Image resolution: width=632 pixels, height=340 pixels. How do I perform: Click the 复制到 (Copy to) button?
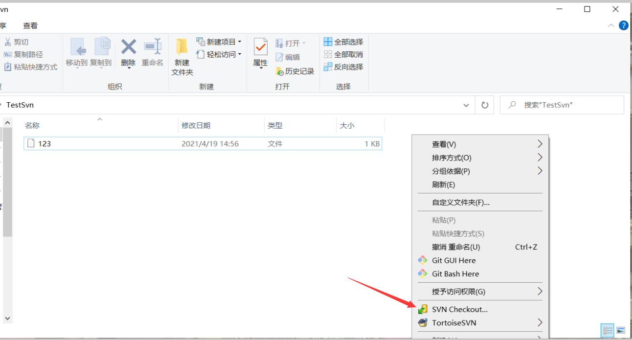click(x=101, y=52)
